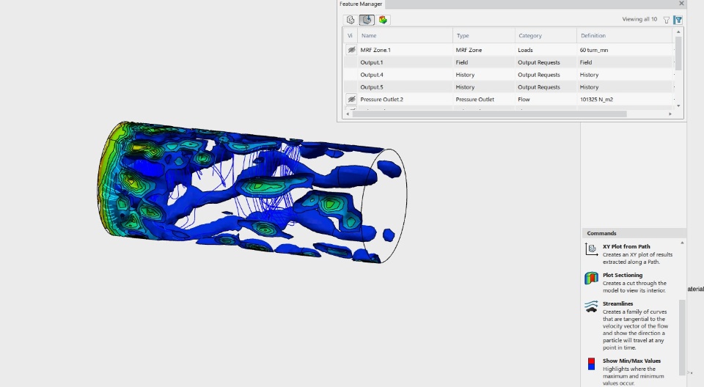Sort by the Type column header
Image resolution: width=704 pixels, height=387 pixels.
click(x=483, y=35)
